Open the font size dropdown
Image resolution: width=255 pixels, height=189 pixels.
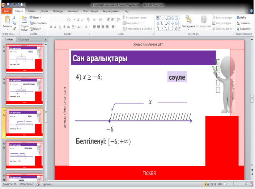[x=75, y=19]
